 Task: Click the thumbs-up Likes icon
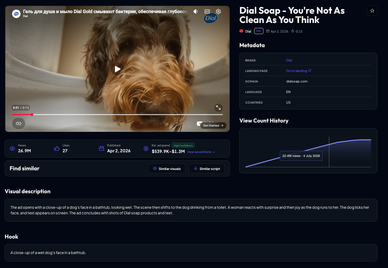click(57, 149)
